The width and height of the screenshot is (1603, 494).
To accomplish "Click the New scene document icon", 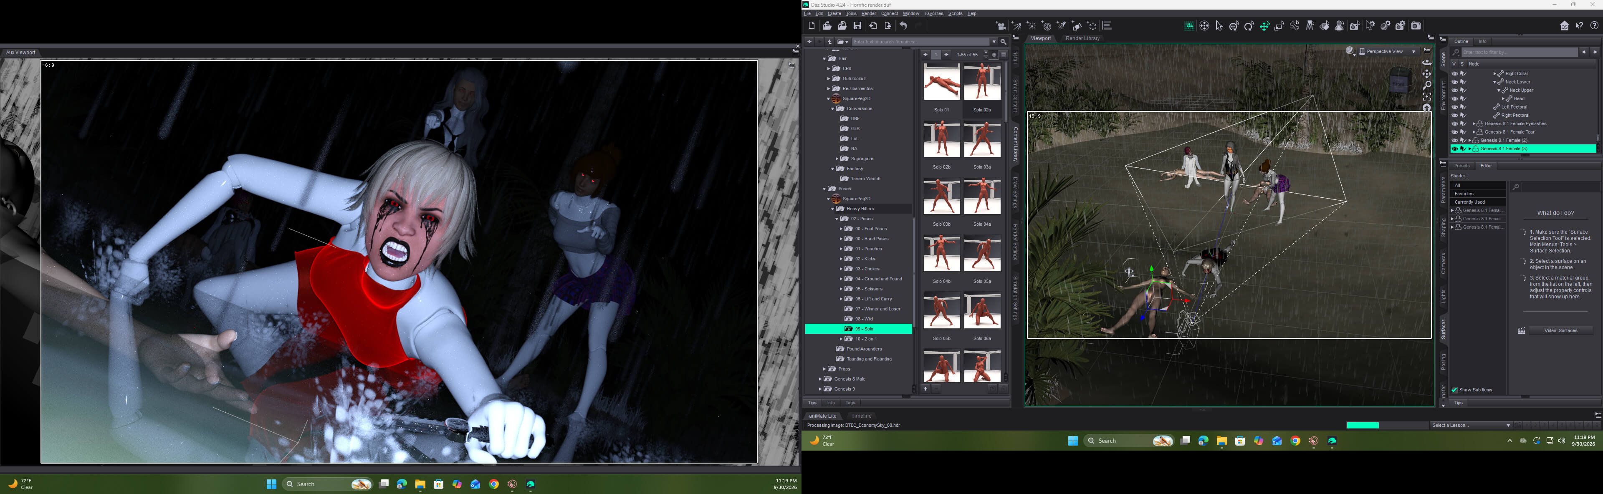I will tap(812, 25).
